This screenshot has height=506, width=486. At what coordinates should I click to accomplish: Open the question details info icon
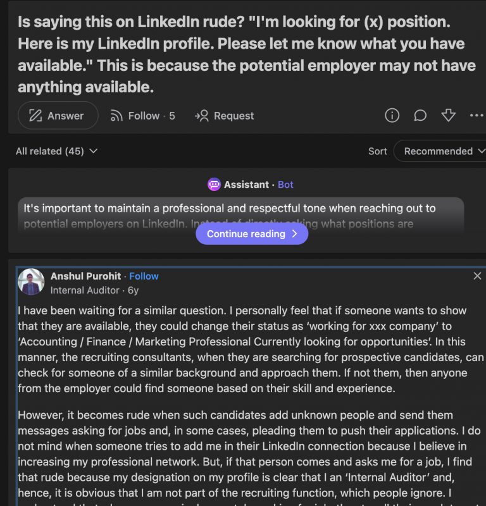392,116
